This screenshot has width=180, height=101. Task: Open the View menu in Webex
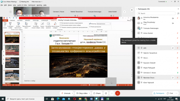pyautogui.click(x=14, y=5)
